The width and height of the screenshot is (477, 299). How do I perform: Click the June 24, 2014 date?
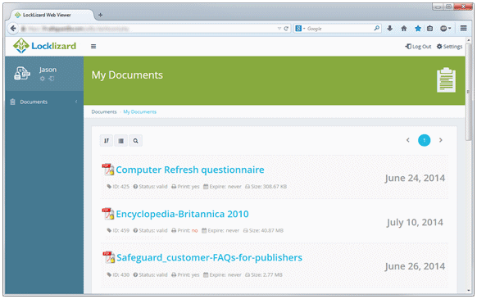click(415, 178)
